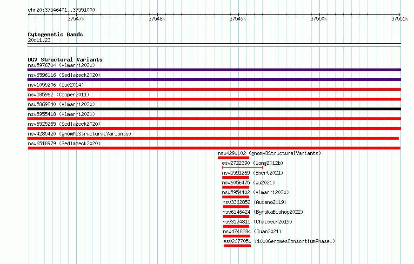The height and width of the screenshot is (264, 414).
Task: Click the purple bar under nsv6596116
Action: pyautogui.click(x=214, y=80)
